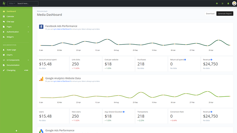The width and height of the screenshot is (237, 133).
Task: Open the user avatar profile menu
Action: (x=234, y=3)
